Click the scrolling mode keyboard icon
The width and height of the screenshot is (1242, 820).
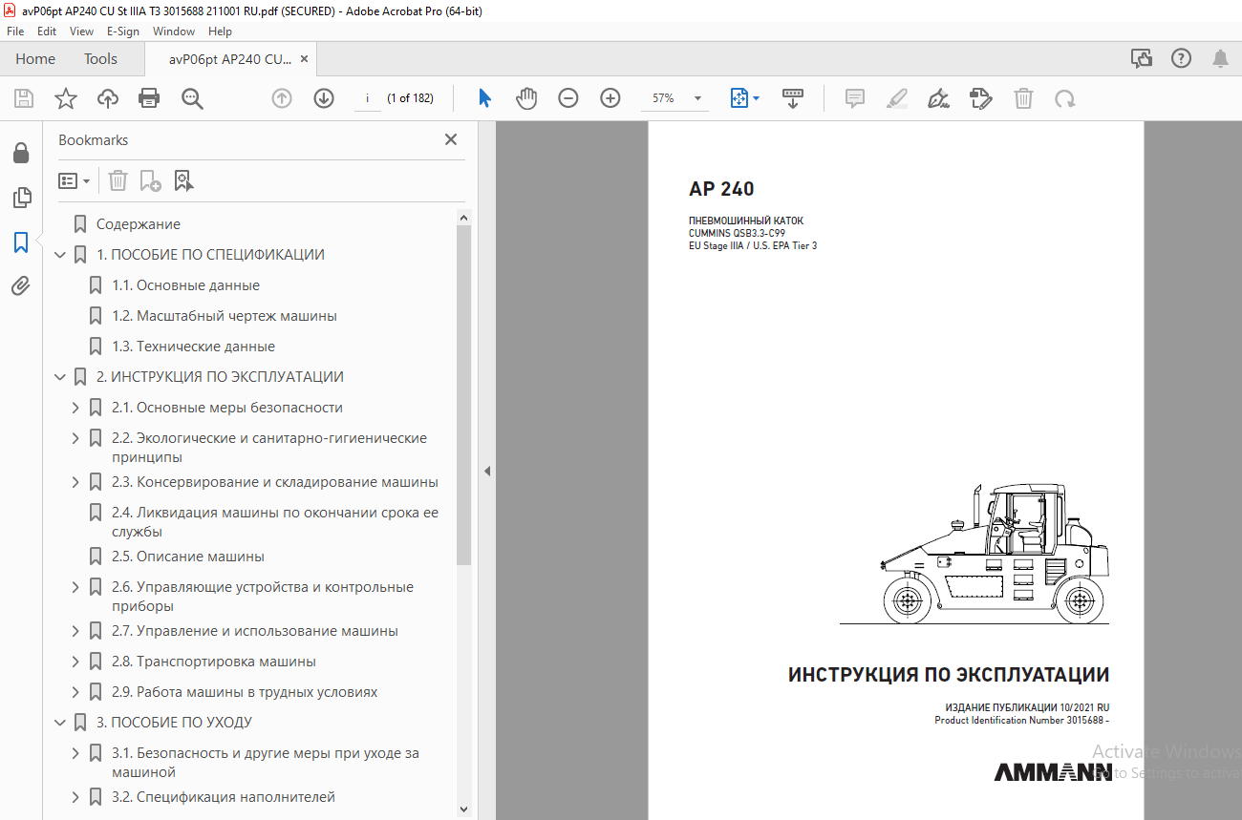click(x=793, y=98)
